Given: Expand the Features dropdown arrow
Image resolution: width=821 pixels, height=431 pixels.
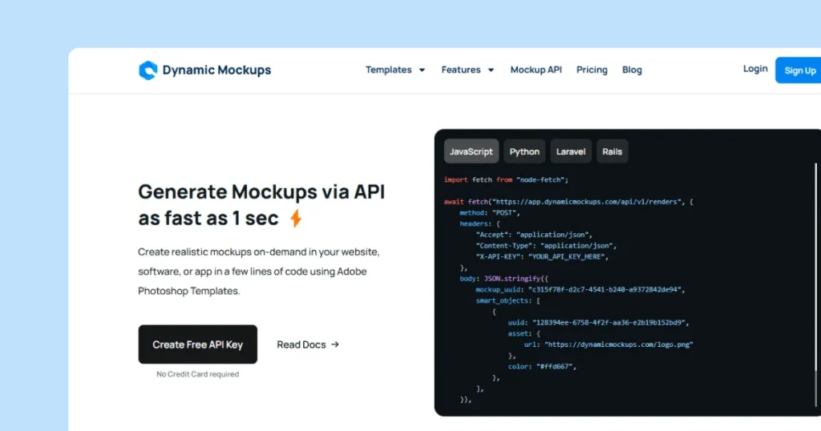Looking at the screenshot, I should (x=491, y=70).
